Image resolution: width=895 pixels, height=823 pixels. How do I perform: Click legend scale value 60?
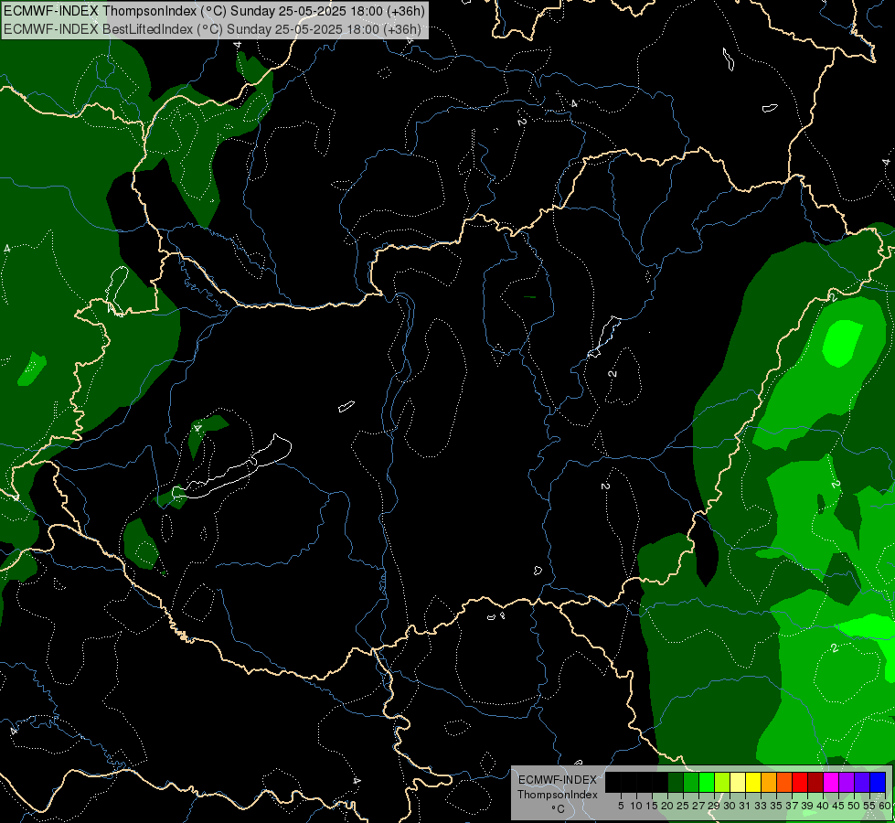(x=885, y=806)
